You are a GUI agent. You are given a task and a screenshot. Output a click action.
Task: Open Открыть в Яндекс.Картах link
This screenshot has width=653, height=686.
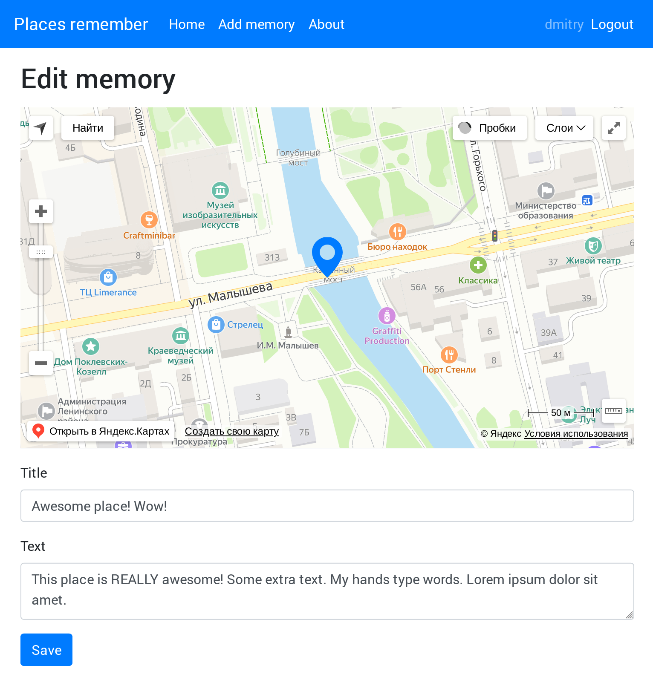point(101,431)
